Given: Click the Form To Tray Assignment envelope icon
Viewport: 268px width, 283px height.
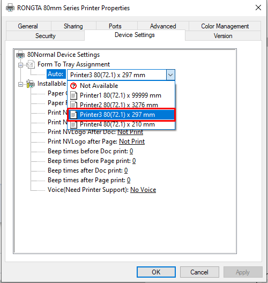Looking at the screenshot, I should pos(31,64).
